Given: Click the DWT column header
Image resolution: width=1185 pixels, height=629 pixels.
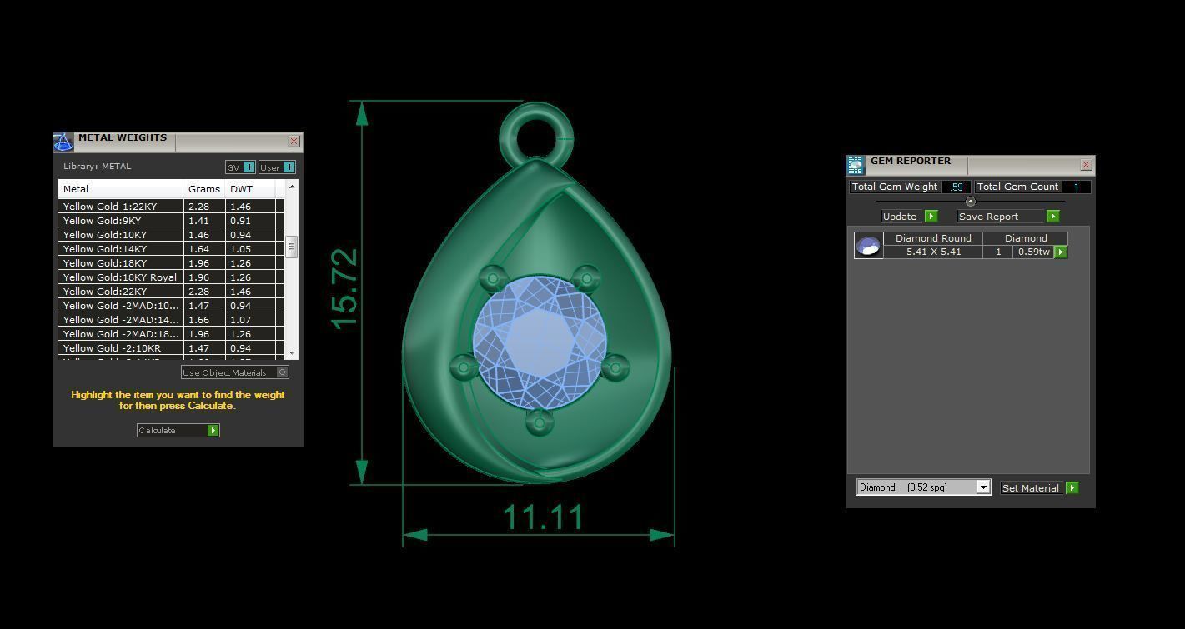Looking at the screenshot, I should click(250, 189).
